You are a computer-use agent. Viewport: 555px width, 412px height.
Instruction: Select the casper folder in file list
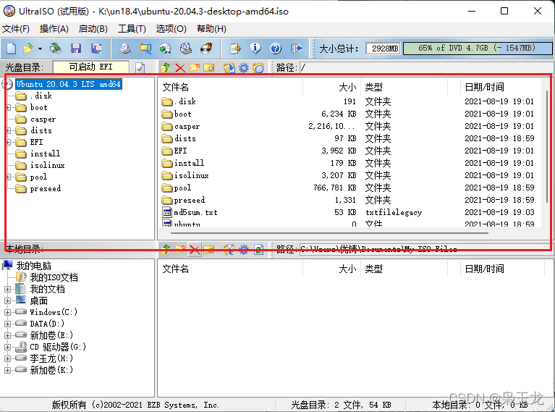coord(187,126)
